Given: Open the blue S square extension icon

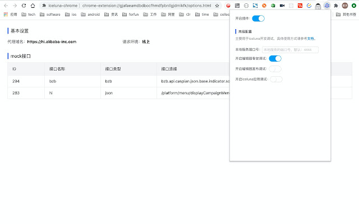Looking at the screenshot, I should click(x=255, y=6).
